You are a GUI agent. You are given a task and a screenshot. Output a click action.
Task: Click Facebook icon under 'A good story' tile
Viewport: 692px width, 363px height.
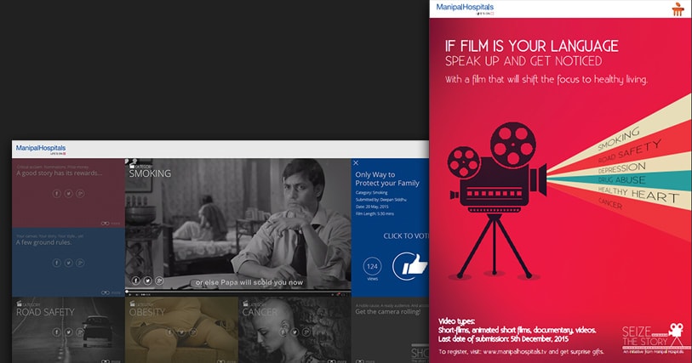(56, 194)
